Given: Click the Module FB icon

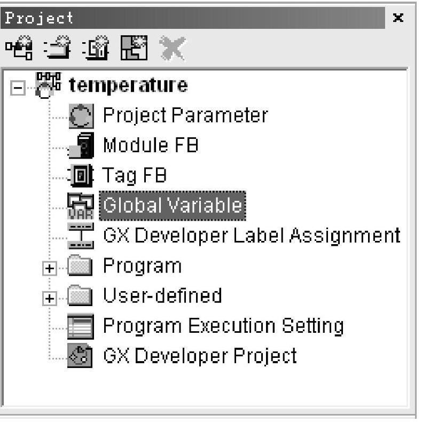Looking at the screenshot, I should pos(81,145).
